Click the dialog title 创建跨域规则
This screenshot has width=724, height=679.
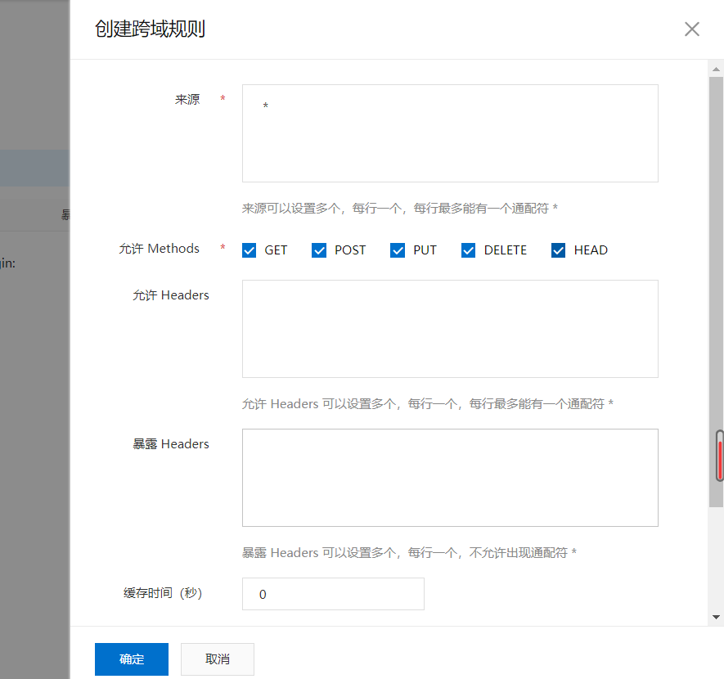pos(150,29)
